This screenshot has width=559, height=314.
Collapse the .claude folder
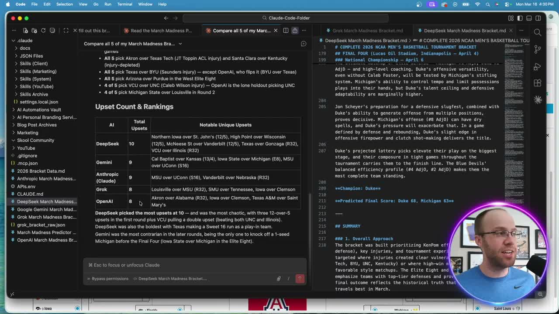point(25,41)
